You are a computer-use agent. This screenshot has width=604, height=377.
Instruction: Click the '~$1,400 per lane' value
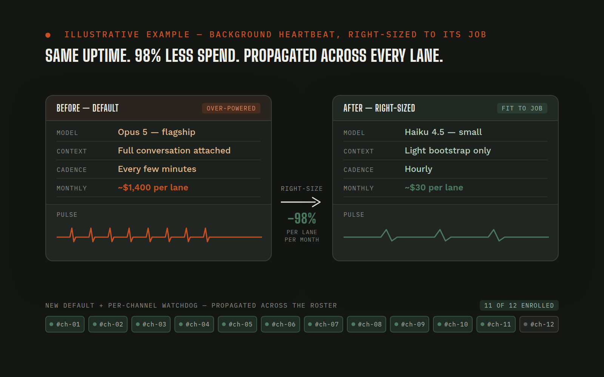pos(153,187)
